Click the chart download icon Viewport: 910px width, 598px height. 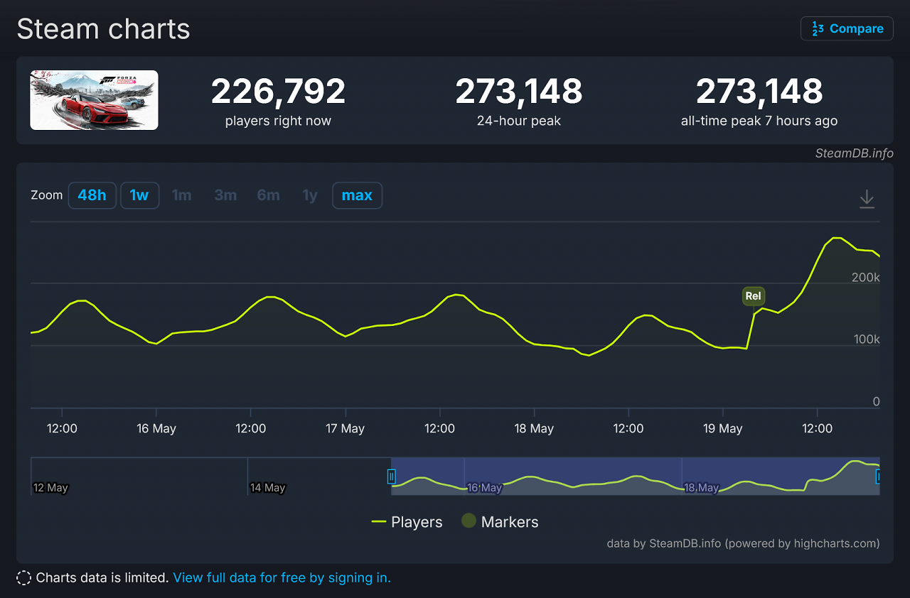coord(867,199)
